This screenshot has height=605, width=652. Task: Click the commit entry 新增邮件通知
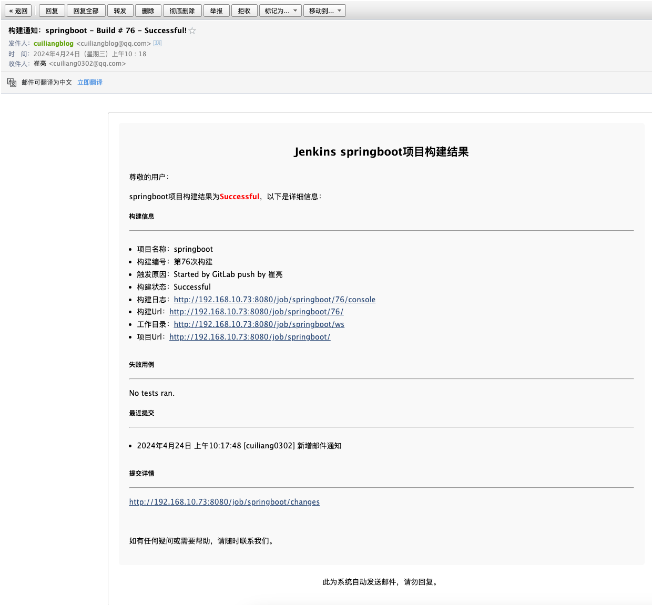239,446
